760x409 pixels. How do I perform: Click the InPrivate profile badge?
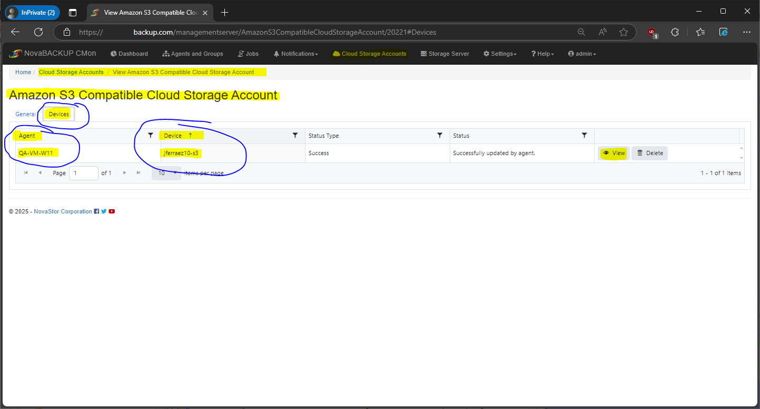(x=32, y=12)
